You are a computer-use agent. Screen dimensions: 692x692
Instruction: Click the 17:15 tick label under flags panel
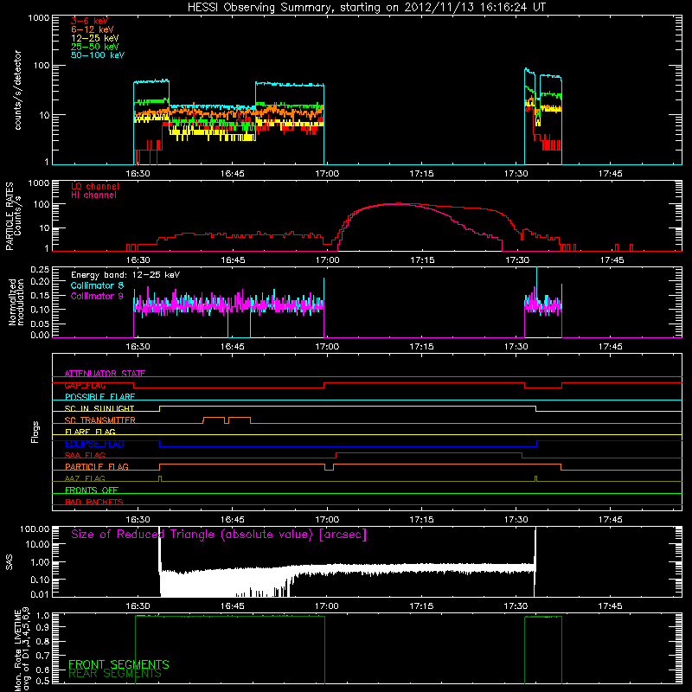coord(421,520)
